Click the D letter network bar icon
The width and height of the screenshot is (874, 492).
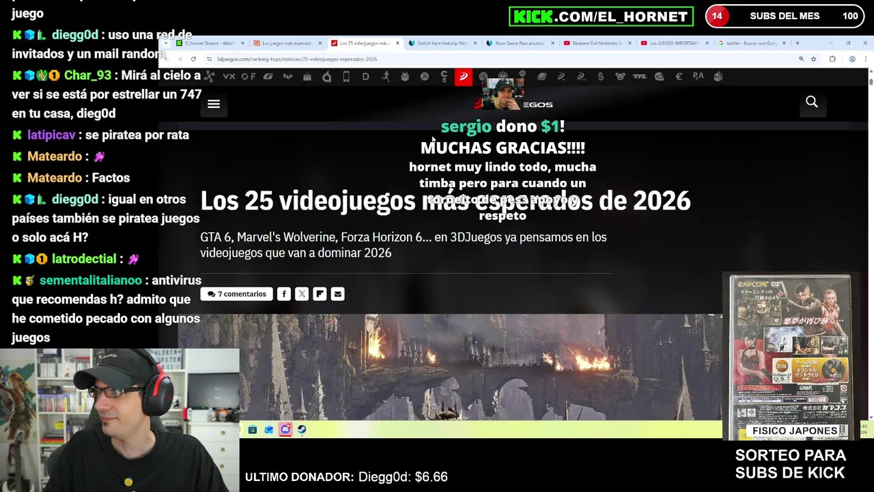click(366, 77)
